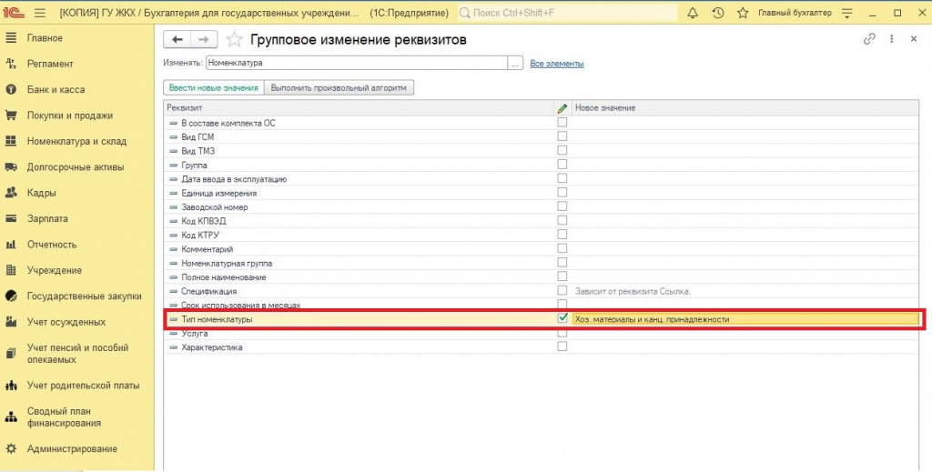The width and height of the screenshot is (932, 472).
Task: Click the pencil column header icon
Action: 562,108
